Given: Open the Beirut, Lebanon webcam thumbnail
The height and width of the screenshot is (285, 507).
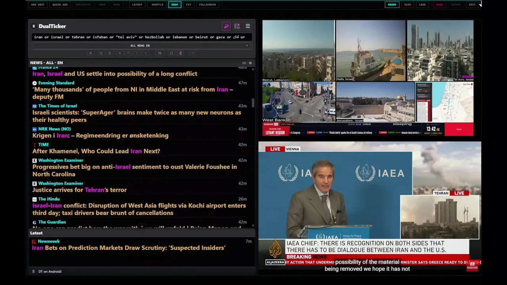Looking at the screenshot, I should tap(298, 51).
